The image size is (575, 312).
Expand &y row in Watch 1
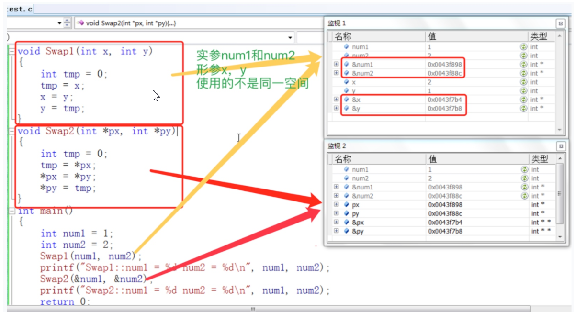(x=336, y=109)
